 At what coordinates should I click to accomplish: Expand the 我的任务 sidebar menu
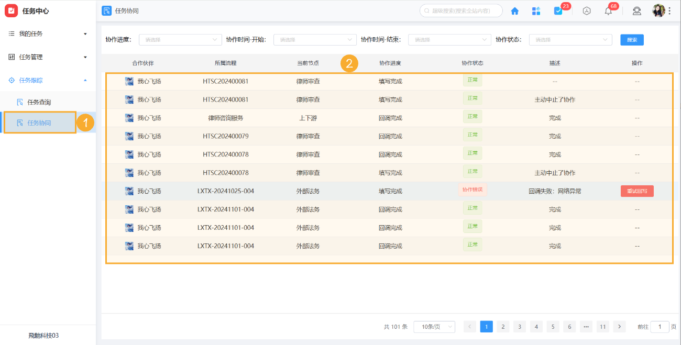tap(48, 34)
